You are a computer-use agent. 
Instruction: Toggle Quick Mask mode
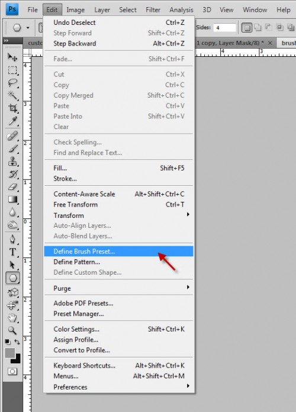point(12,371)
